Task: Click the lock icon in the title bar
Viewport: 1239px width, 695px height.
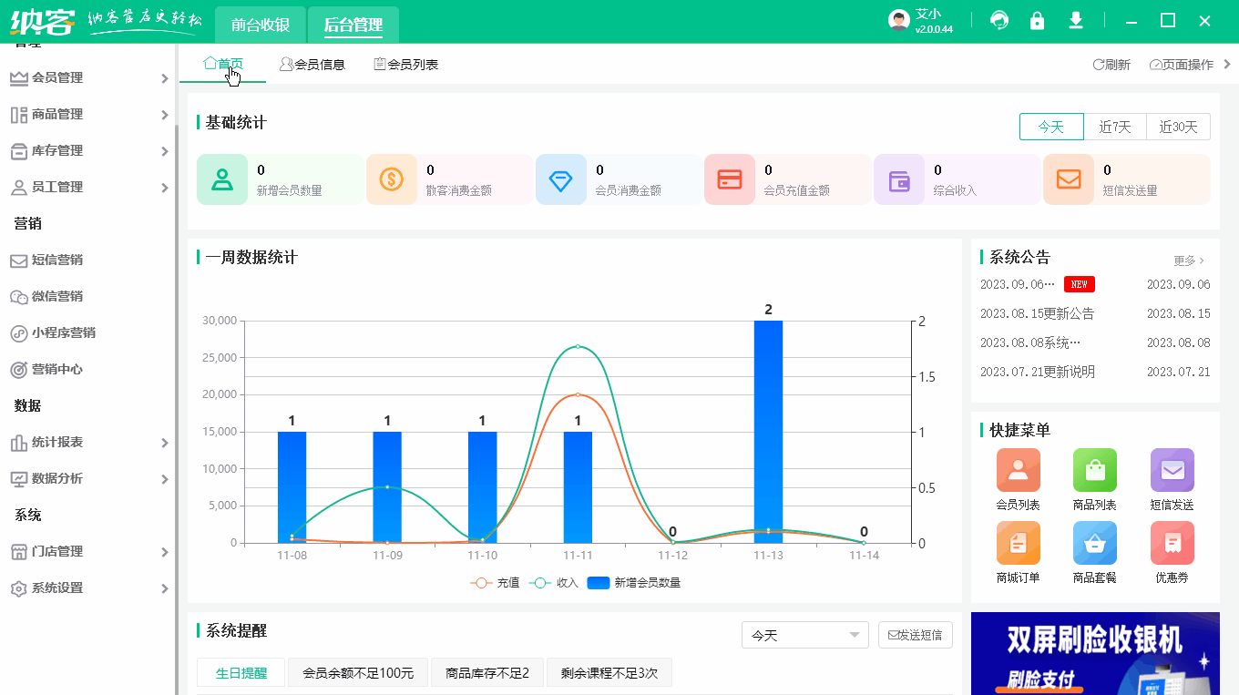Action: 1037,19
